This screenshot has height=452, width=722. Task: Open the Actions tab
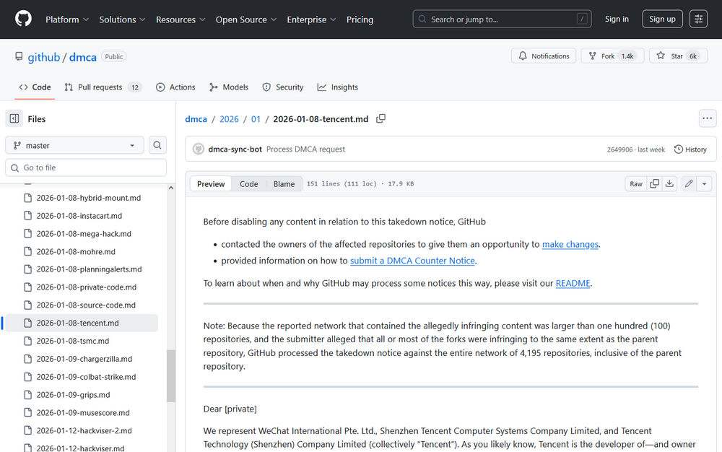[175, 87]
